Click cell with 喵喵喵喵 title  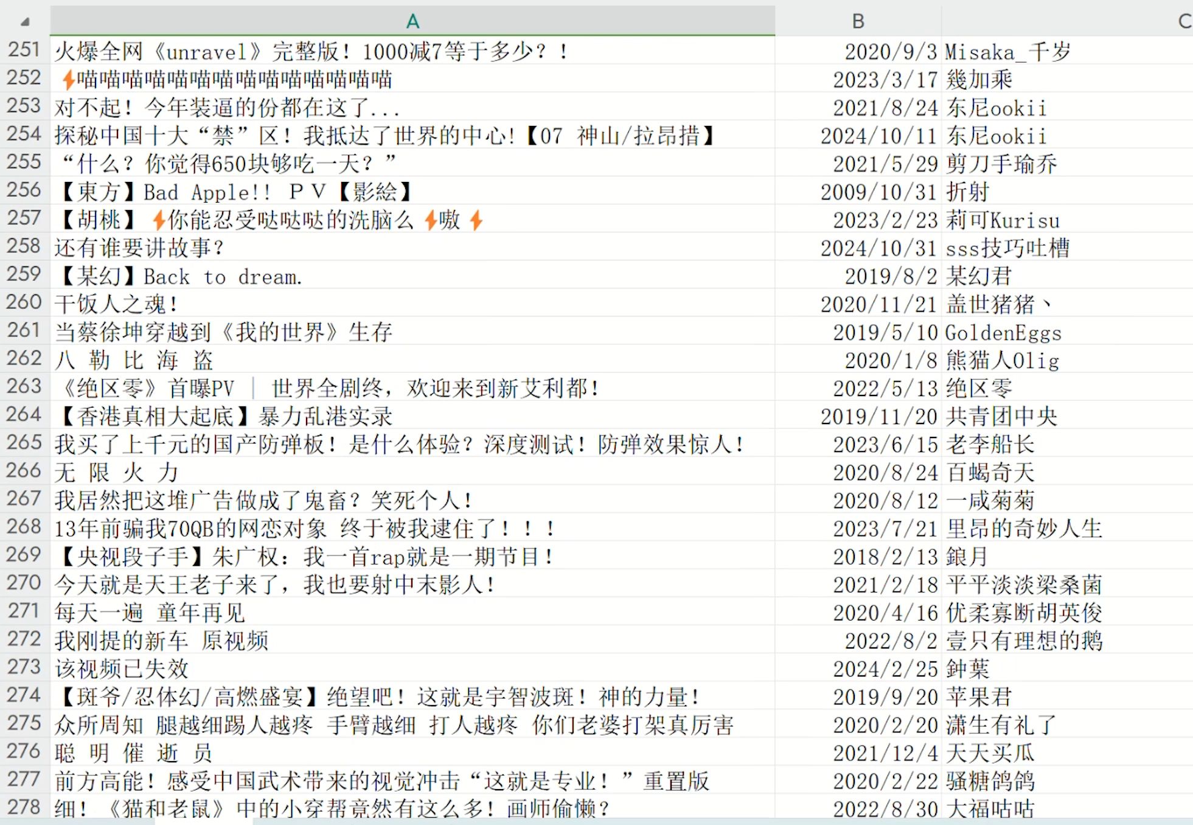pos(412,78)
